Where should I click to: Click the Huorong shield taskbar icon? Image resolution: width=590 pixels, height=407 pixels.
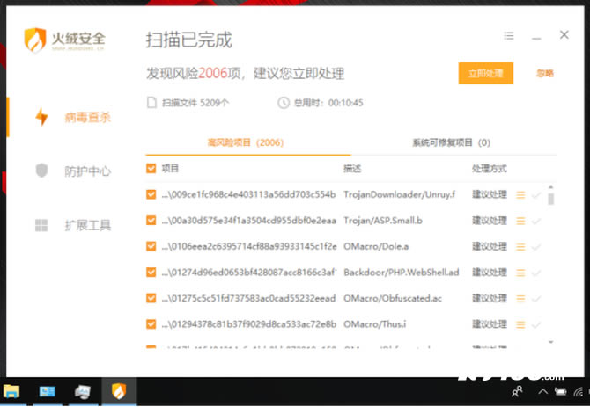[119, 391]
